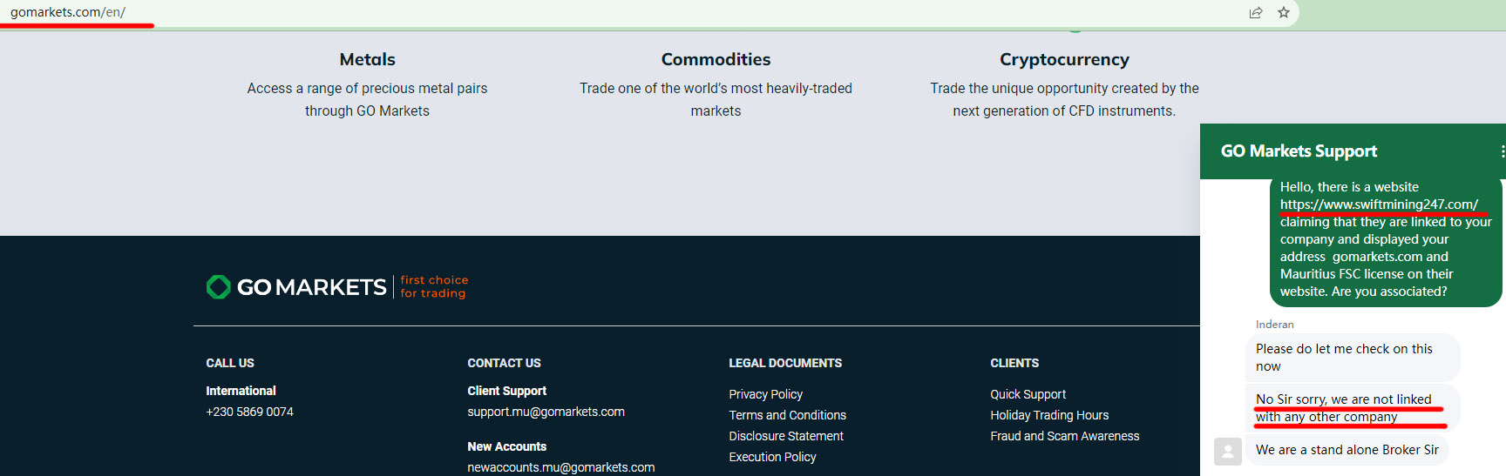The height and width of the screenshot is (476, 1506).
Task: Select the Cryptocurrency heading
Action: [1064, 59]
